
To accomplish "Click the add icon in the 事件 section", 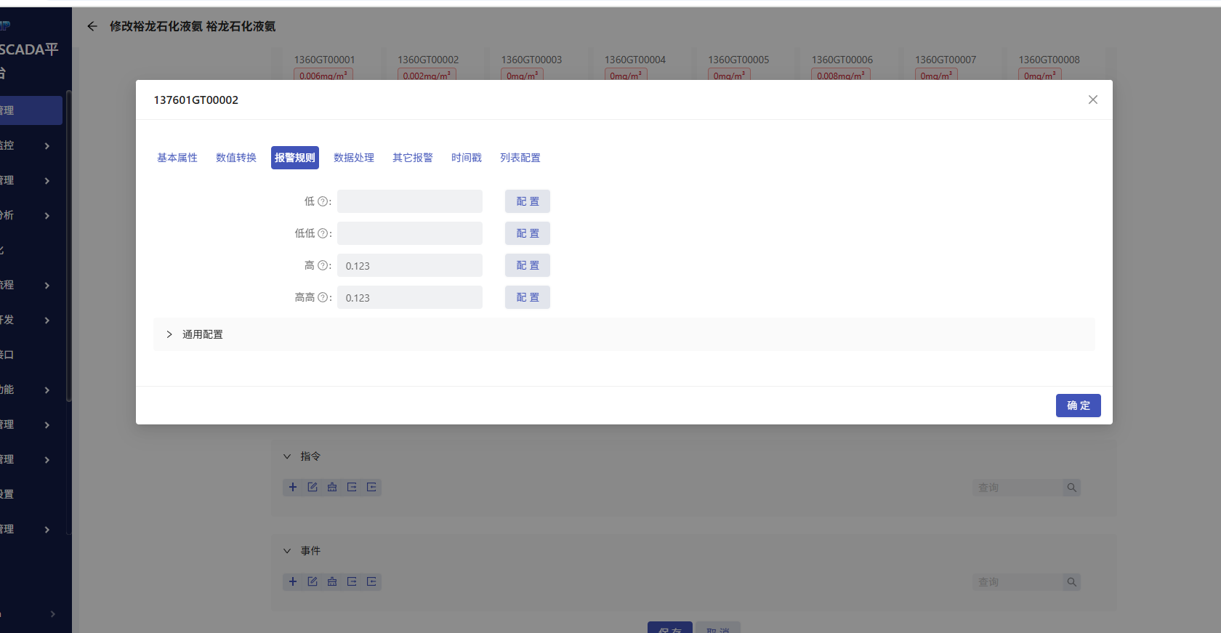I will pyautogui.click(x=293, y=581).
